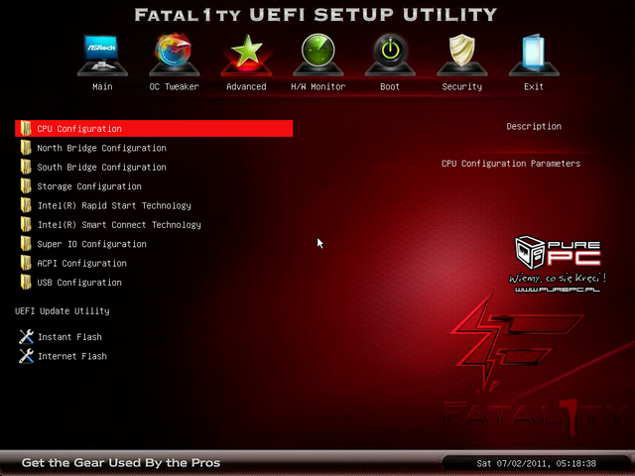Click the CPU Configuration Parameters description text
The image size is (635, 476).
click(511, 164)
